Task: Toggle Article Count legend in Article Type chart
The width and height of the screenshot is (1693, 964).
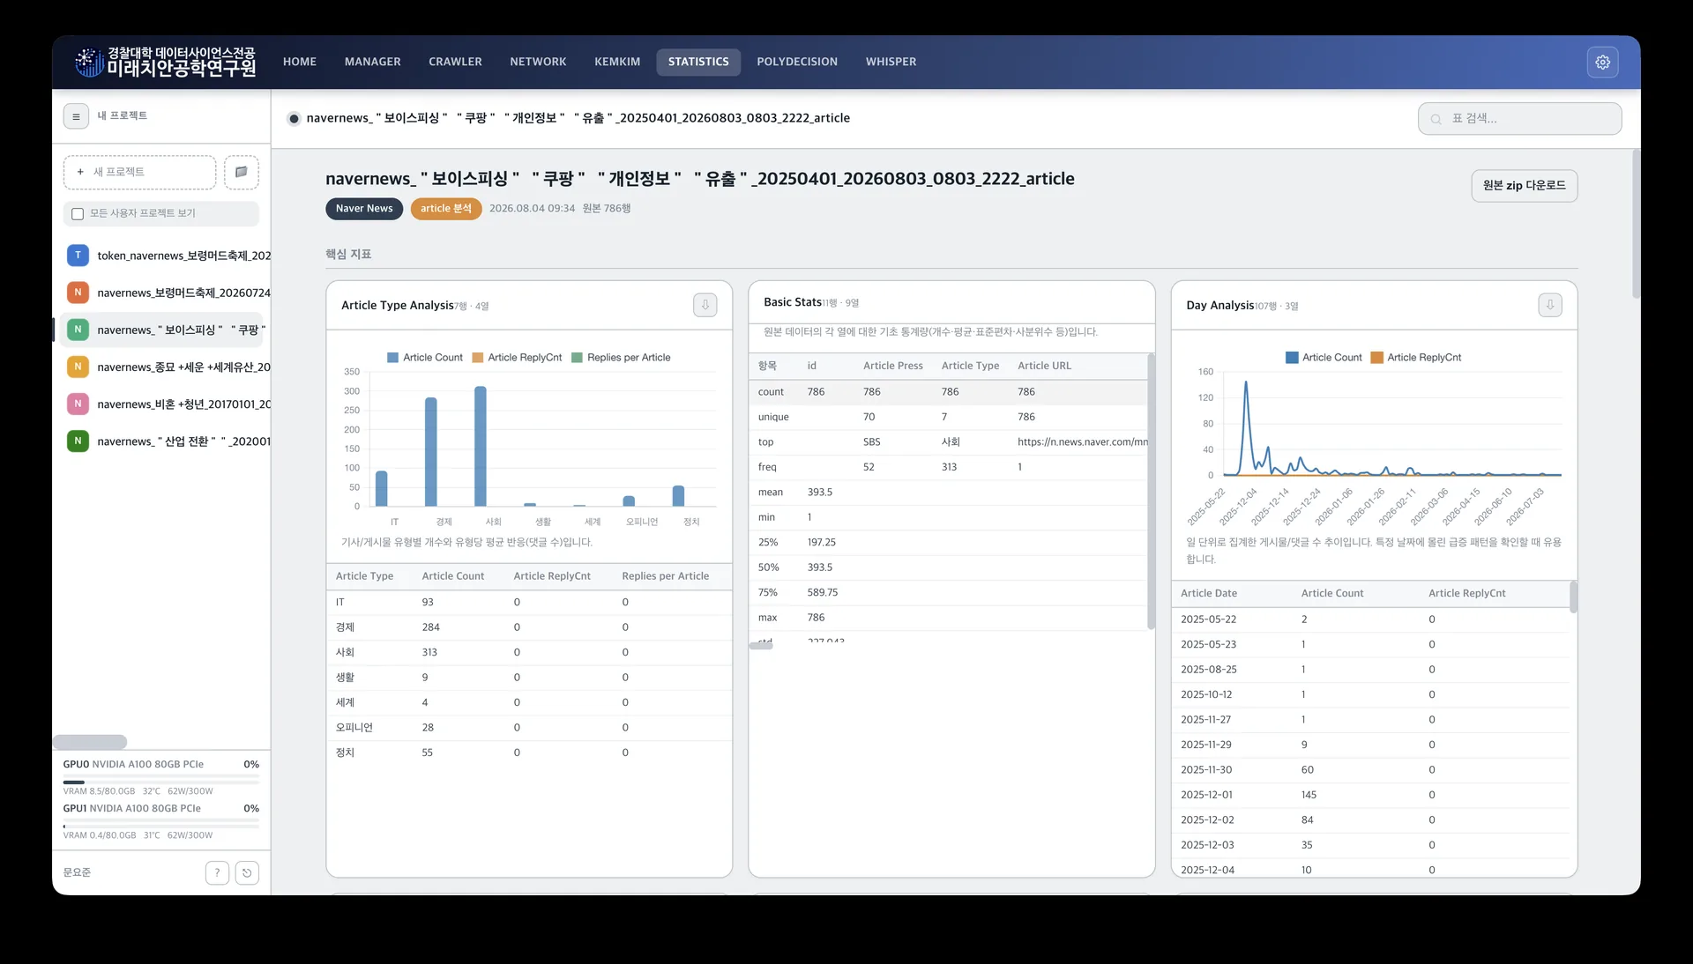Action: [425, 358]
